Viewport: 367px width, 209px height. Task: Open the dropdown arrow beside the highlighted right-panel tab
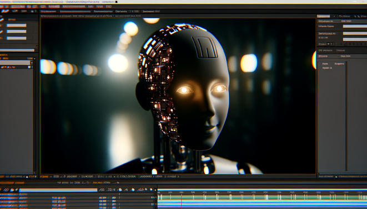click(x=334, y=16)
